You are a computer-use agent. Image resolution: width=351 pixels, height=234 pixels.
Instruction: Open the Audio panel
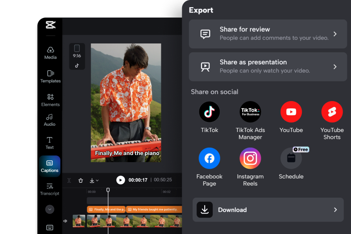pyautogui.click(x=49, y=120)
